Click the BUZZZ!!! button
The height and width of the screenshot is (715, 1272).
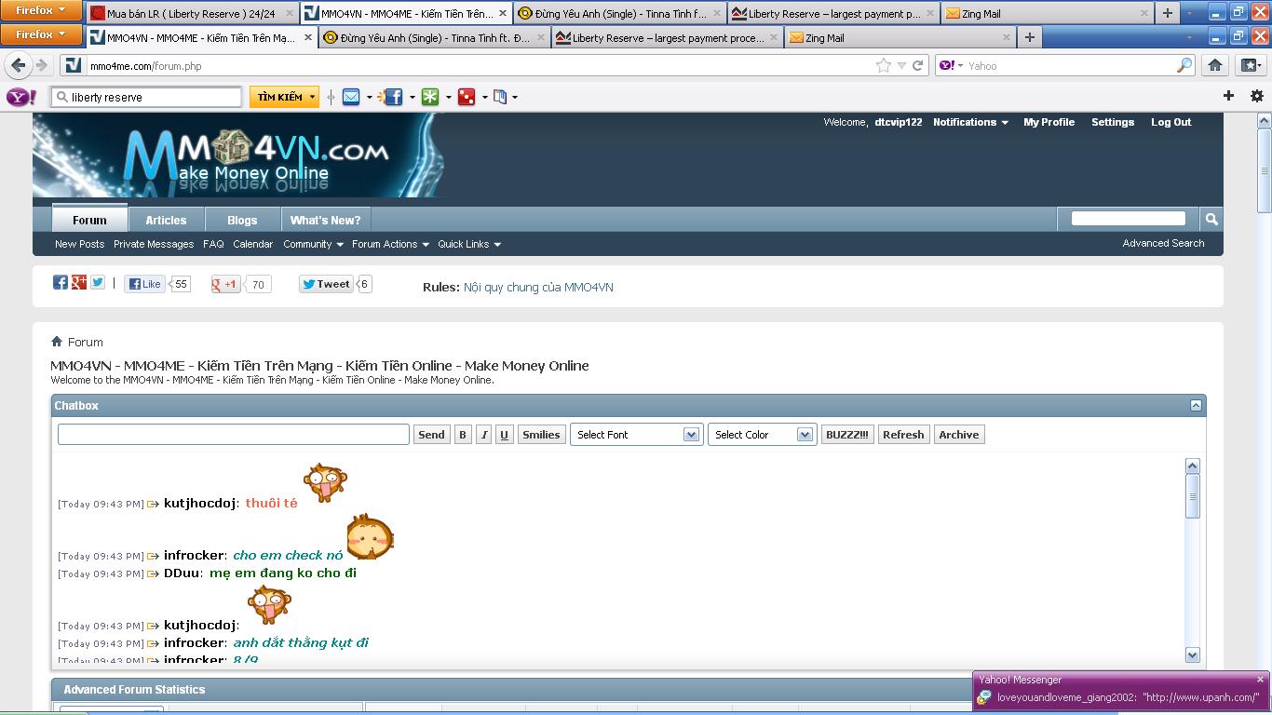[x=847, y=435]
